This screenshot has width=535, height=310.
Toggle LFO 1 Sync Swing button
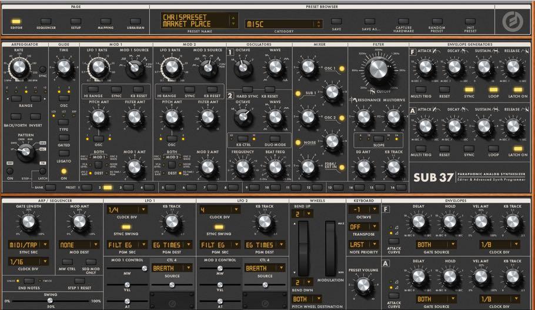tap(126, 227)
